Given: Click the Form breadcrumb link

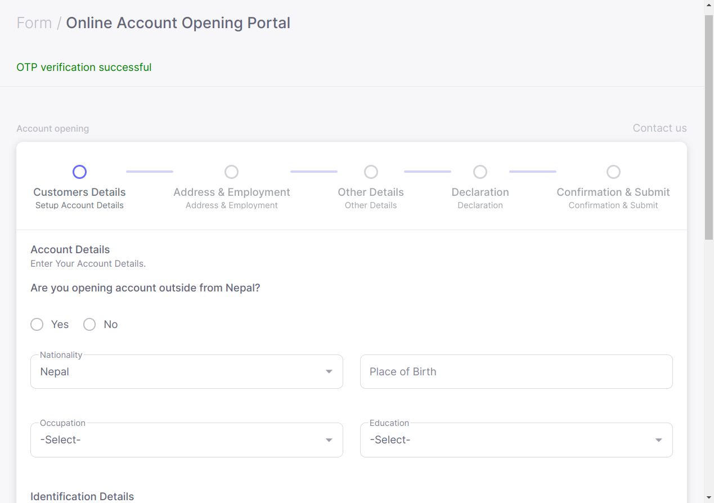Looking at the screenshot, I should click(34, 23).
